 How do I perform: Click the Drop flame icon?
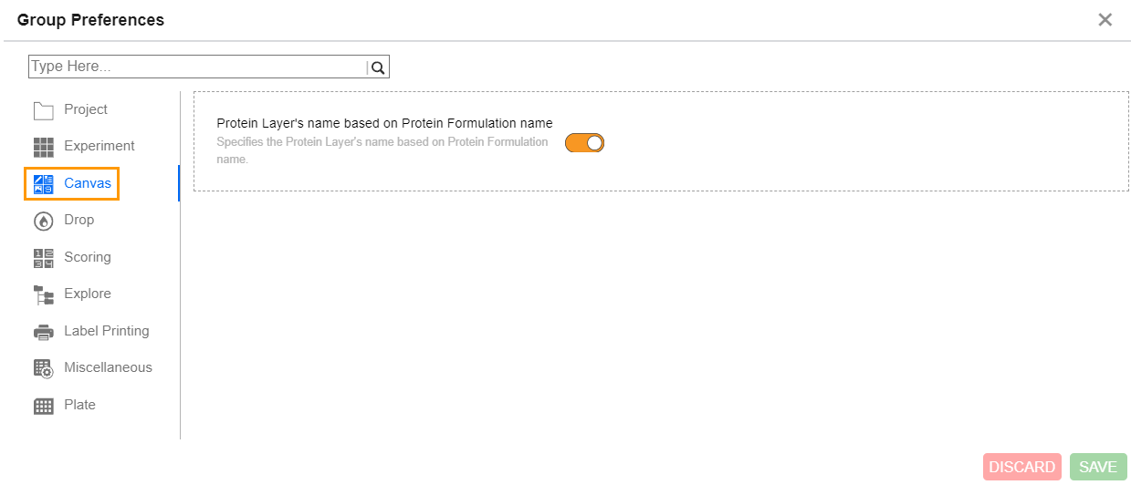[x=44, y=221]
